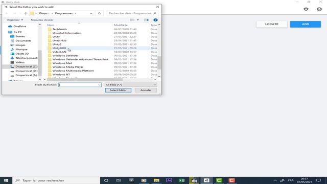Image resolution: width=327 pixels, height=184 pixels.
Task: Expand the address bar path history dropdown
Action: (91, 13)
